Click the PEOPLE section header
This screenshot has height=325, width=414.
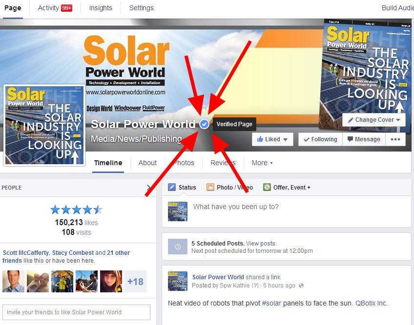[12, 188]
